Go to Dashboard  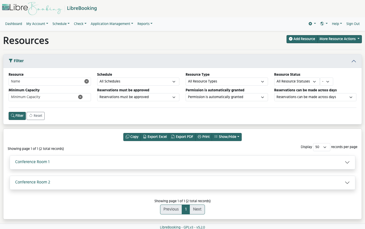(14, 24)
